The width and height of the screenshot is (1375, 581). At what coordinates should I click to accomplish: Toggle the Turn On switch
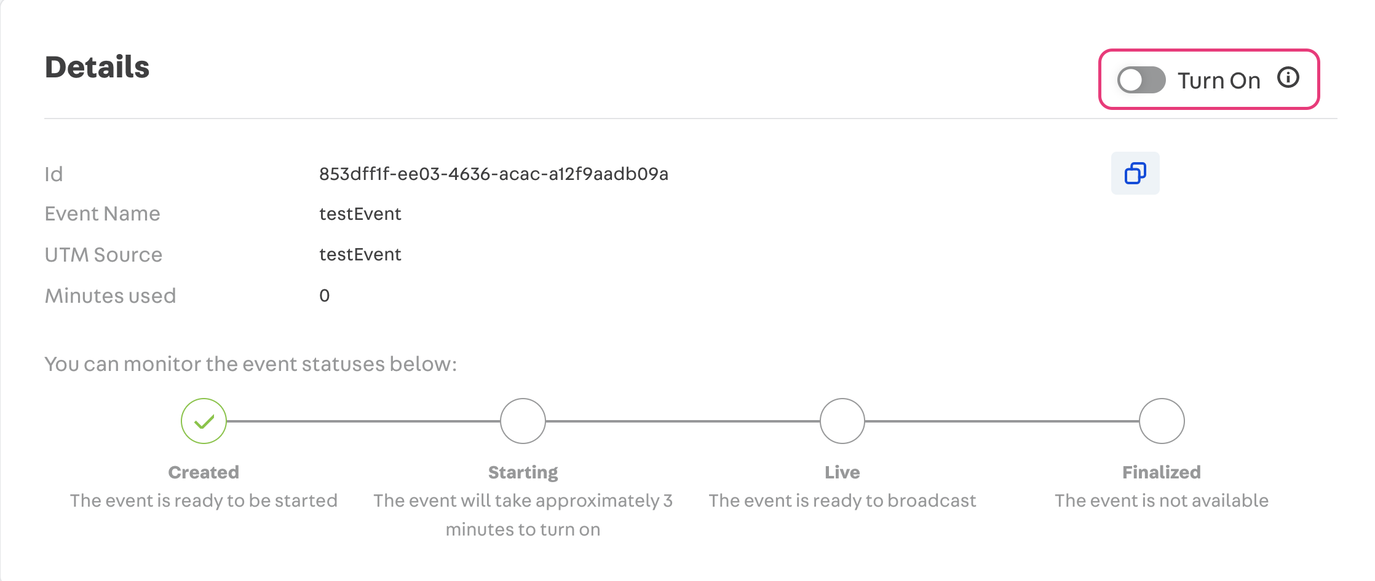1141,80
